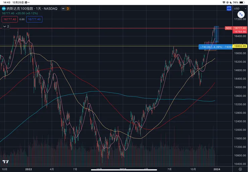Click the NDX symbol label tag
Screen dimensions: 248x172
click(229, 28)
